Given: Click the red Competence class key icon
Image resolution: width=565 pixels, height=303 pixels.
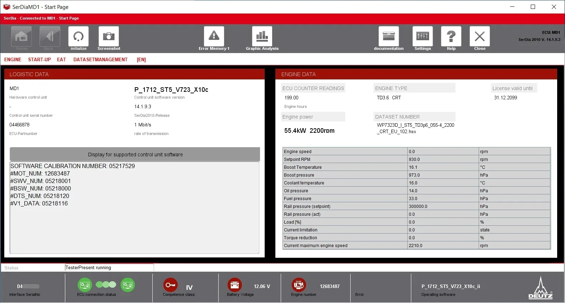Looking at the screenshot, I should coord(170,285).
